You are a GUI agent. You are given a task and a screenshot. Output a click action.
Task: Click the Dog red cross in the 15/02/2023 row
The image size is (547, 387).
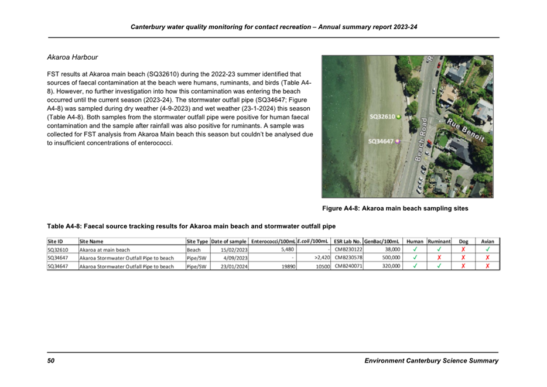click(463, 249)
